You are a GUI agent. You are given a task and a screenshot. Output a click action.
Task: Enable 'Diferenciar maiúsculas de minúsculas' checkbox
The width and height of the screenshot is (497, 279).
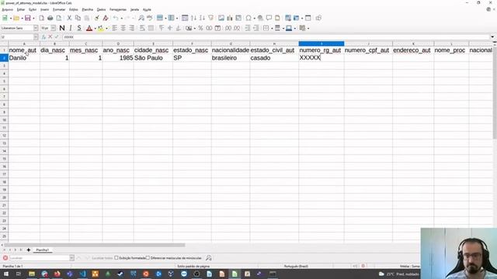pos(148,258)
